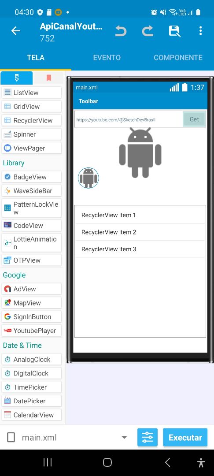Viewport: 214px width, 476px height.
Task: Select the CodeView widget
Action: (x=32, y=225)
